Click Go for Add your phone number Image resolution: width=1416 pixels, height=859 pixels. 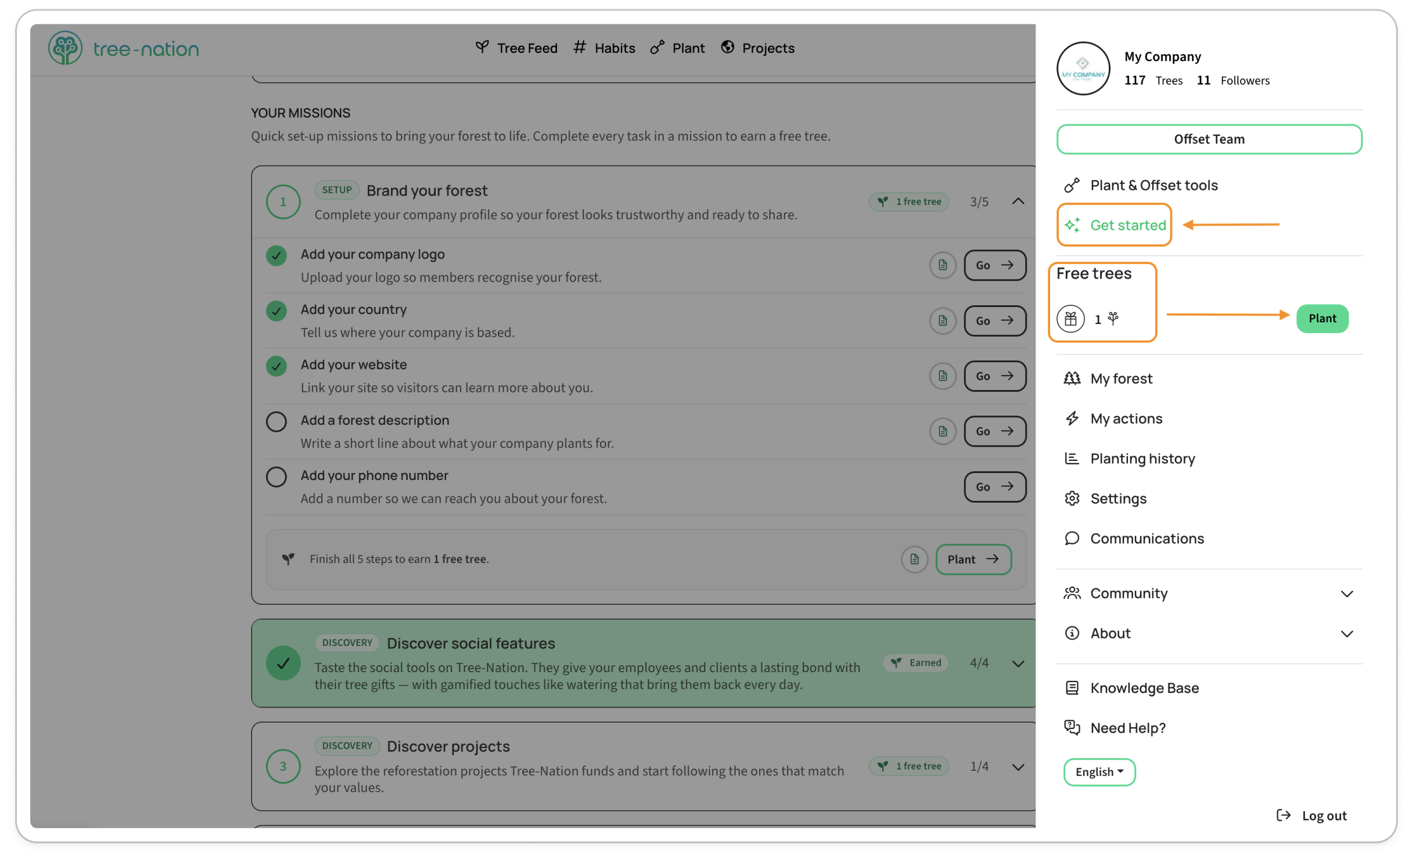click(x=994, y=486)
